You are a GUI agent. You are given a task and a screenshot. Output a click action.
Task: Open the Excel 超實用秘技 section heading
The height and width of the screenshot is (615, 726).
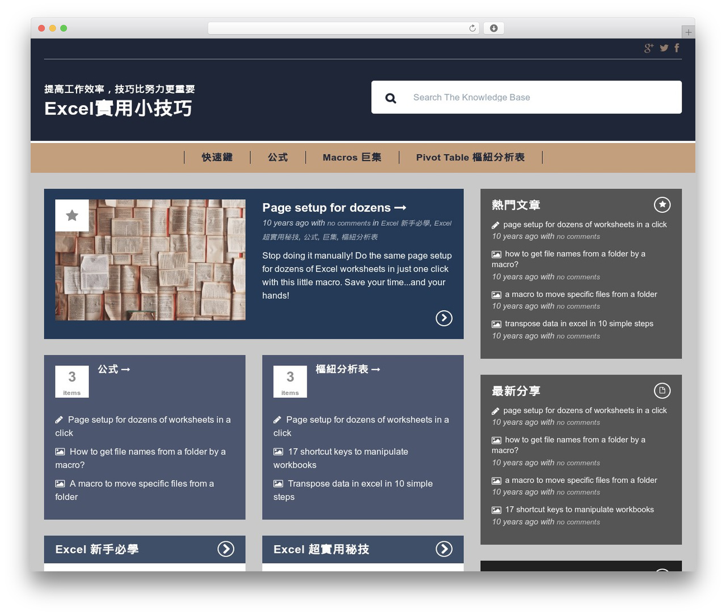[x=321, y=549]
